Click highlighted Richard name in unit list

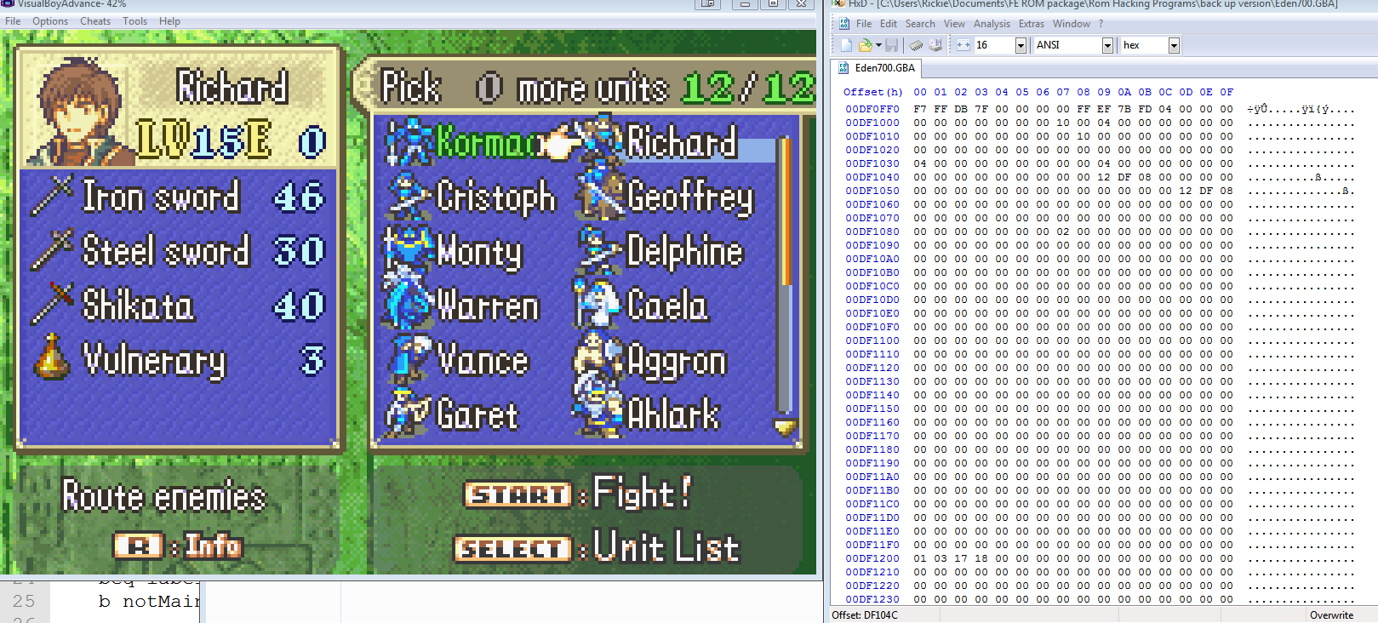[682, 141]
